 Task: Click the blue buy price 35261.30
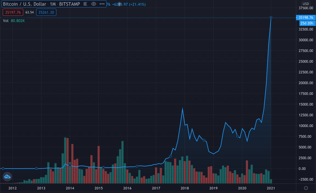46,12
